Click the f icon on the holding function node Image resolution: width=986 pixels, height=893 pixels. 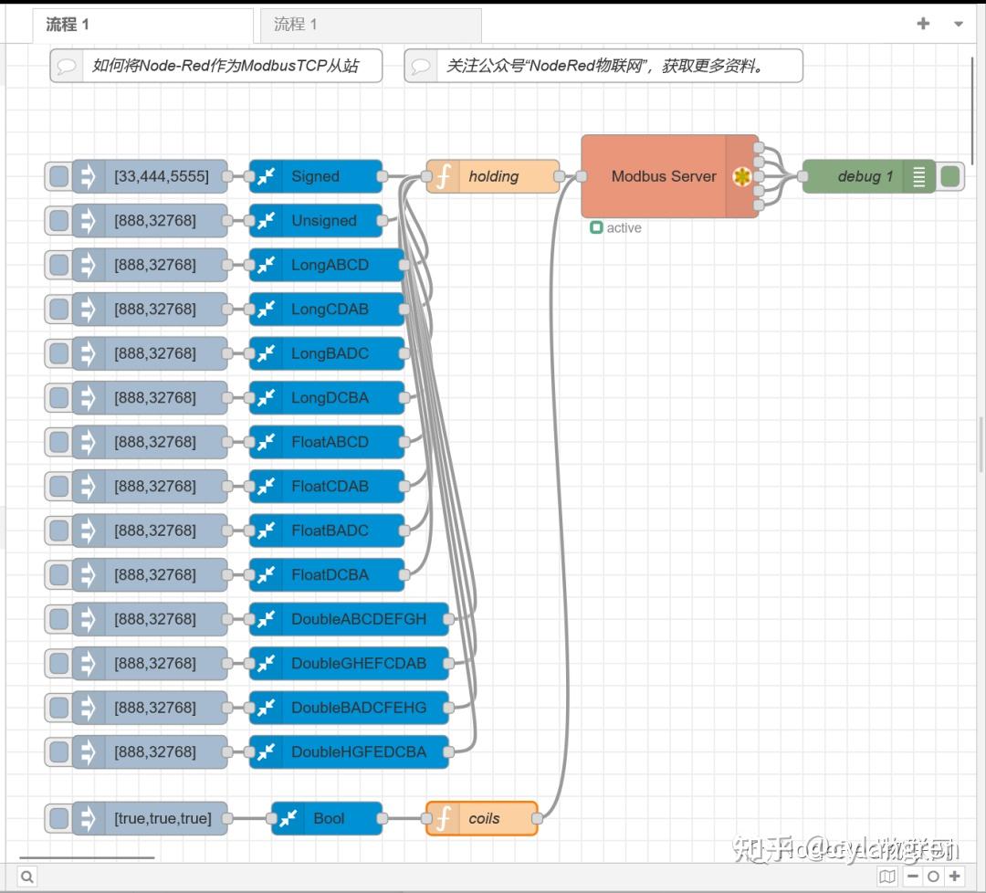pos(443,176)
